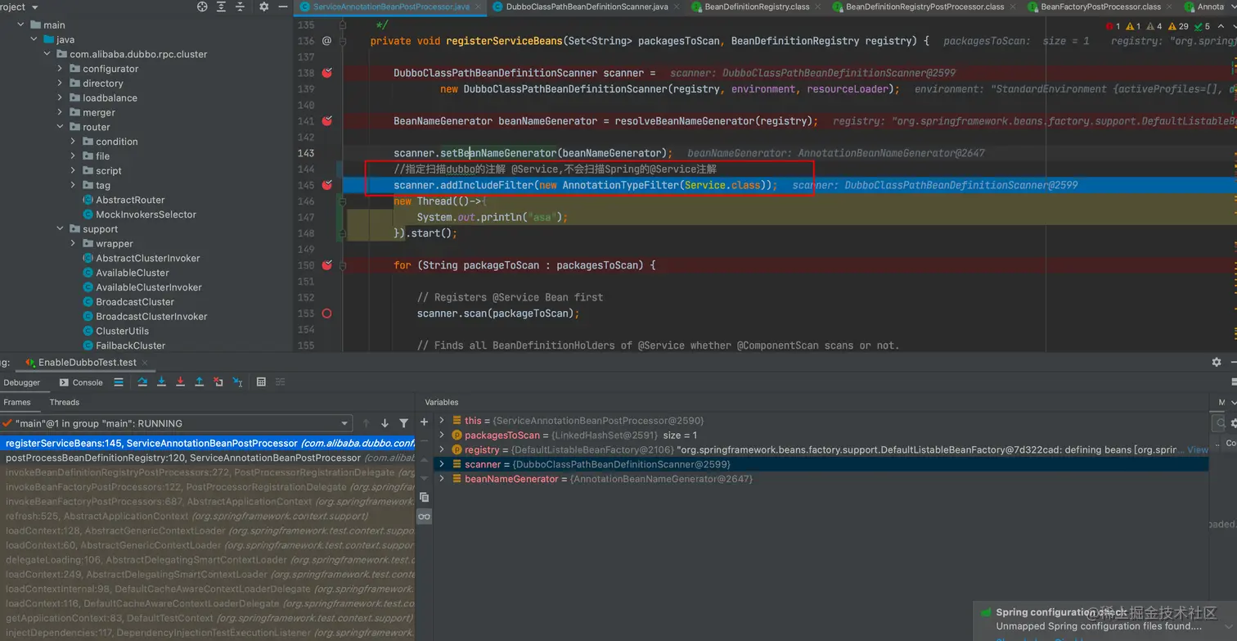Expand the beanNameGenerator variable node
This screenshot has height=641, width=1237.
[442, 479]
